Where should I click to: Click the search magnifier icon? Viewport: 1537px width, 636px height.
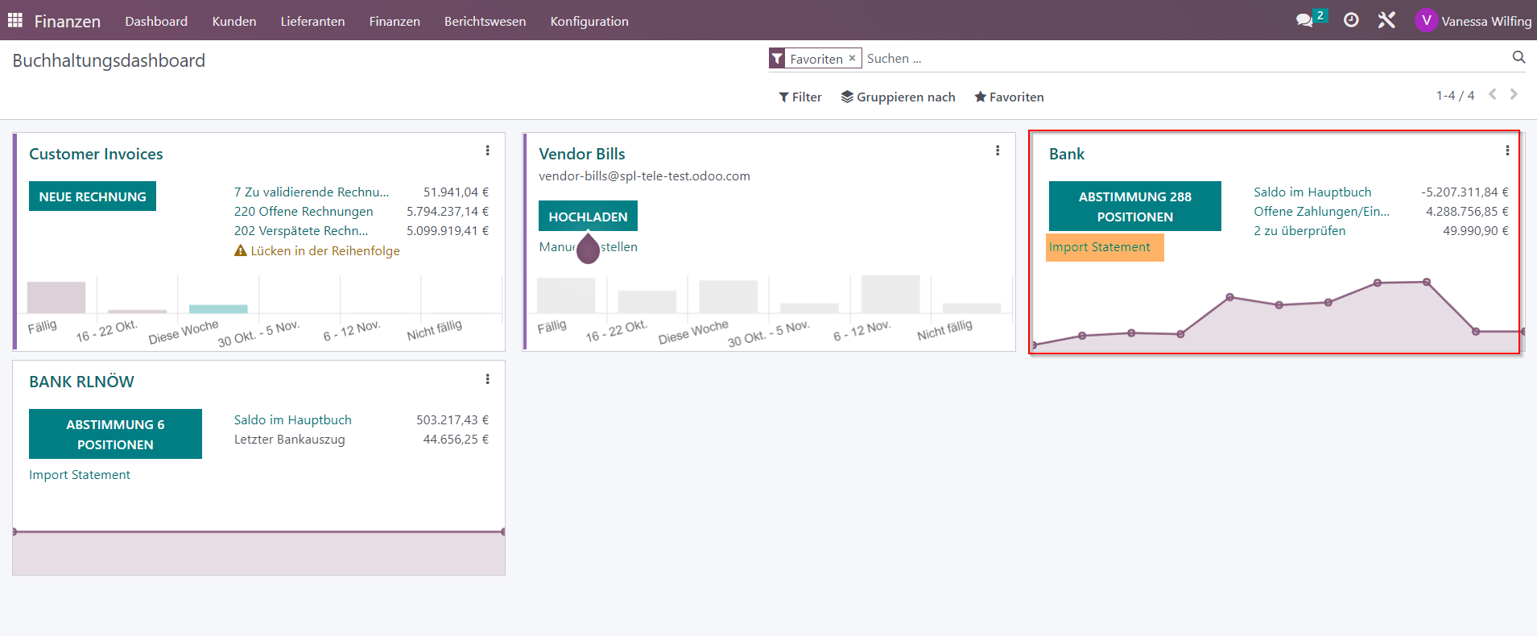(1518, 57)
